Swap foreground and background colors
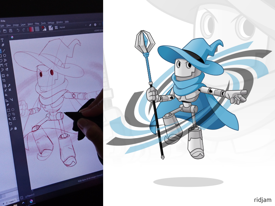275x206 pixels. [45, 26]
